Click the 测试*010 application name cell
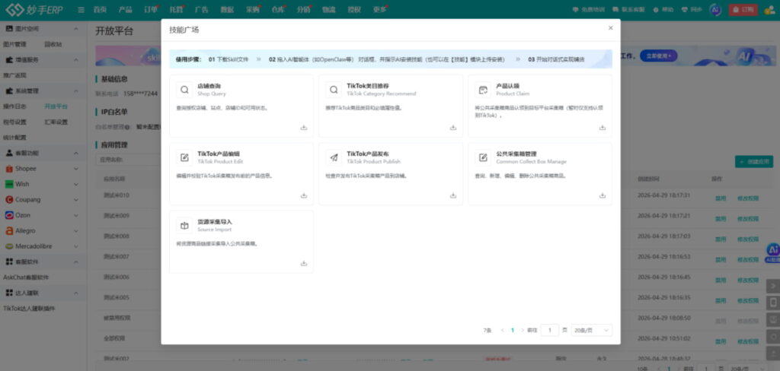 point(117,195)
